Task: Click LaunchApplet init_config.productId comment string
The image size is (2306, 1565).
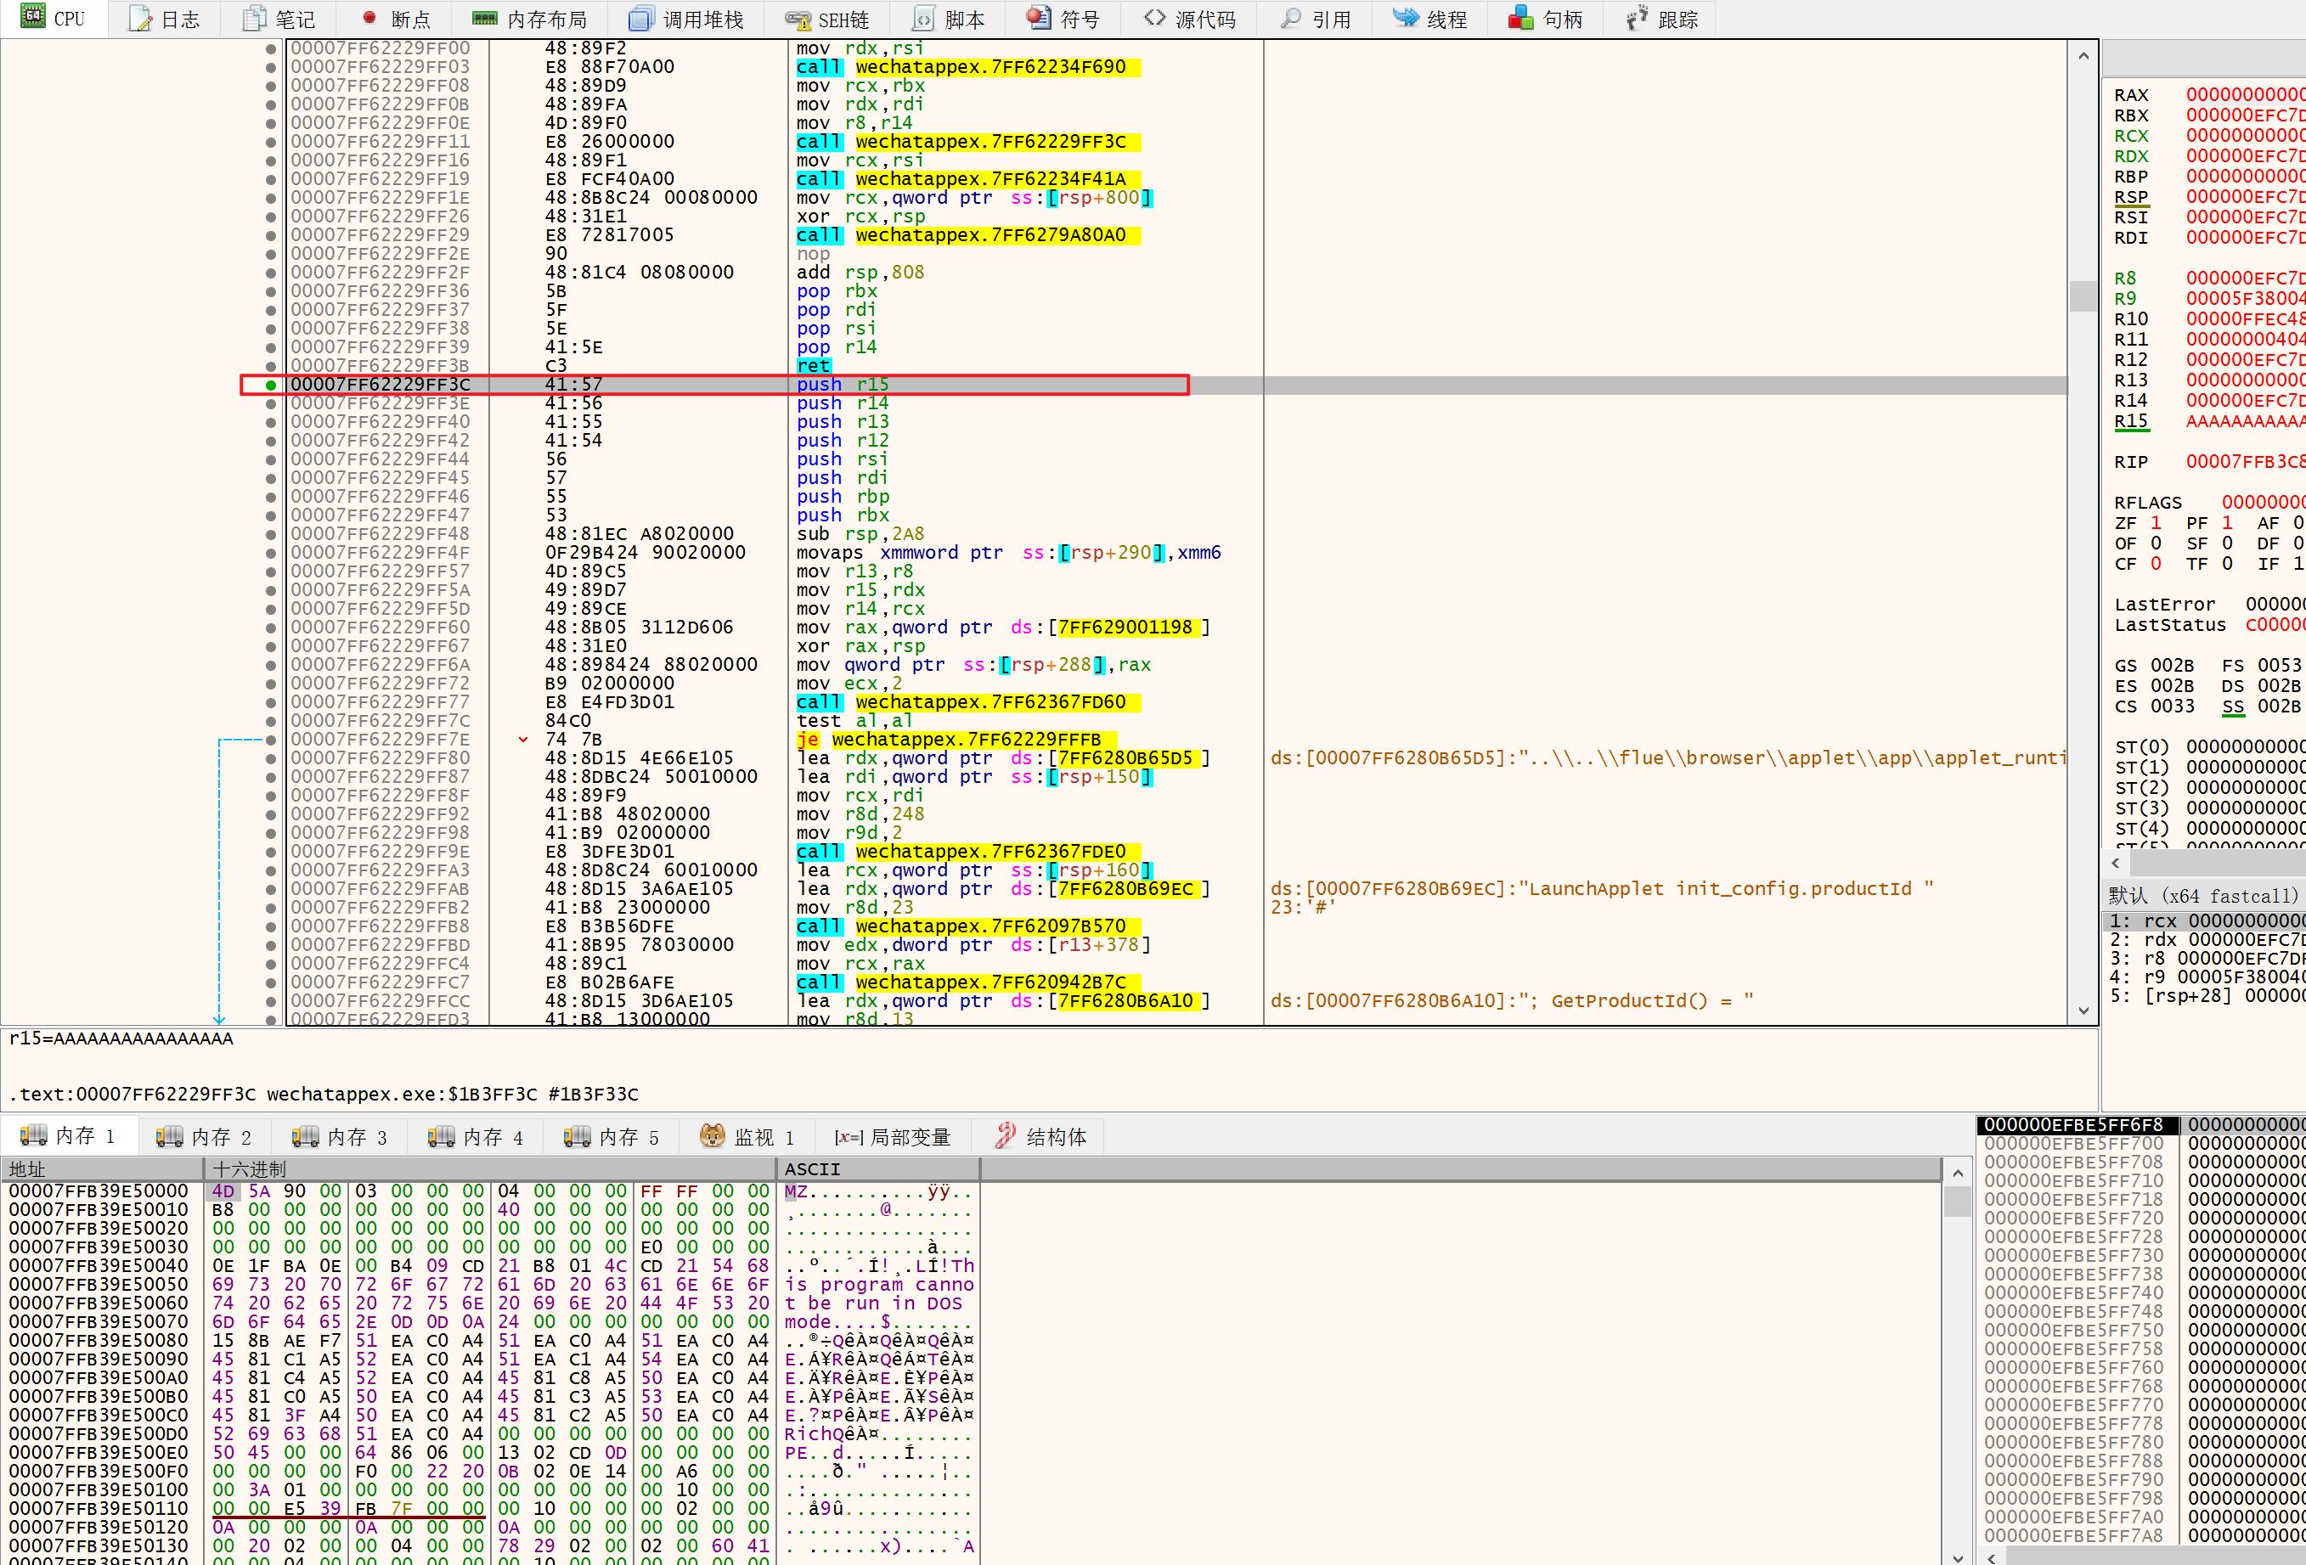Action: [1602, 888]
